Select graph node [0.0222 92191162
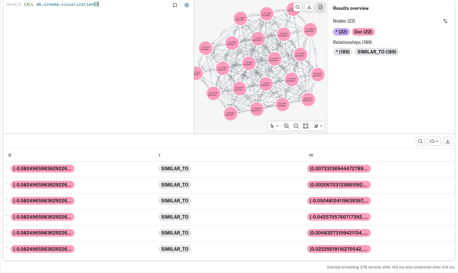The height and width of the screenshot is (273, 458). click(283, 34)
